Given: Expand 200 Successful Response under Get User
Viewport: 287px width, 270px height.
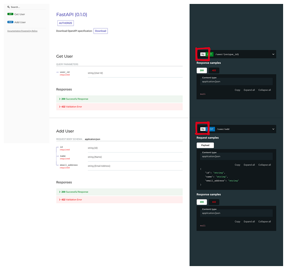Looking at the screenshot, I should (119, 99).
